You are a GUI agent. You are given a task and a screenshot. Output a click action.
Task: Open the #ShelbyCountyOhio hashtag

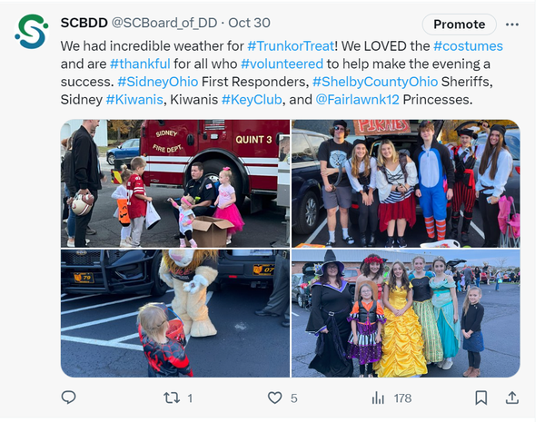[x=375, y=82]
